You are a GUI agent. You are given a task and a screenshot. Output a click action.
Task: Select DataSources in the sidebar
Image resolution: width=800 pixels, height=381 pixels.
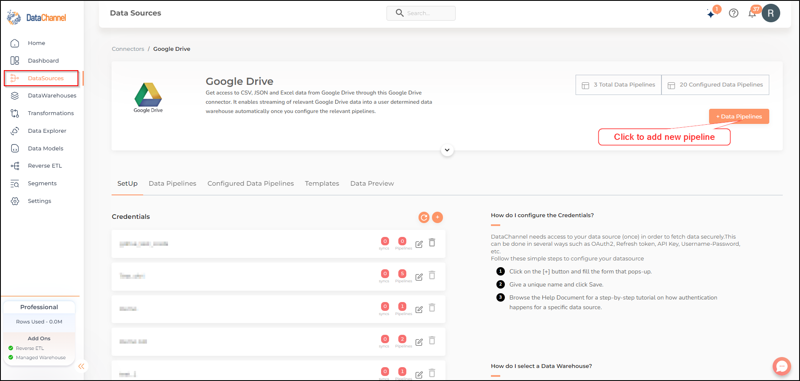[x=41, y=78]
